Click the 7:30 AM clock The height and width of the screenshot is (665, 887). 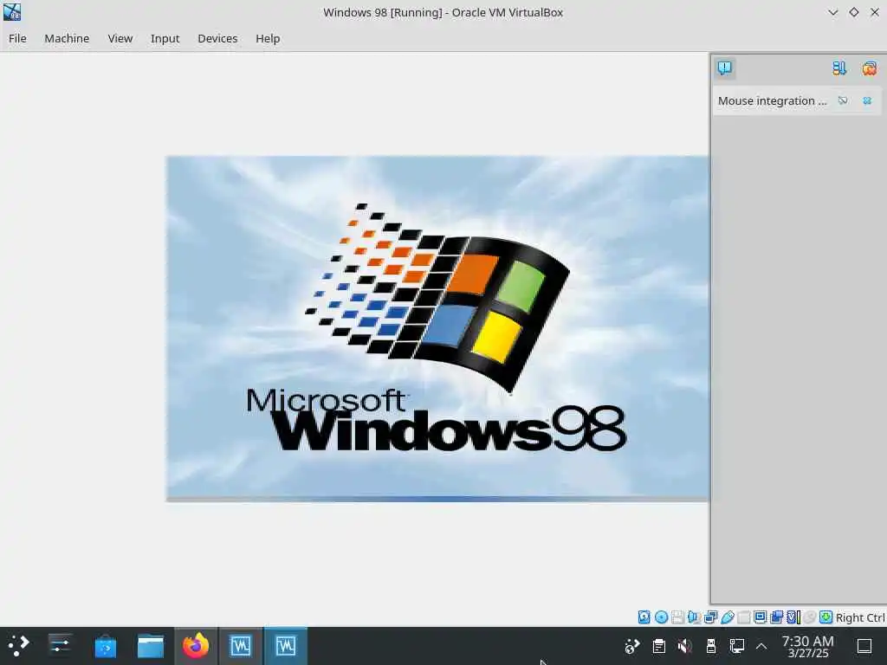pyautogui.click(x=808, y=646)
